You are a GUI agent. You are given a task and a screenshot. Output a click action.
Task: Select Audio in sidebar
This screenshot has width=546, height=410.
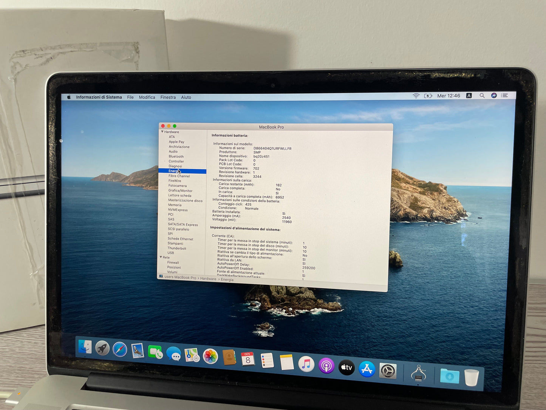tap(173, 152)
